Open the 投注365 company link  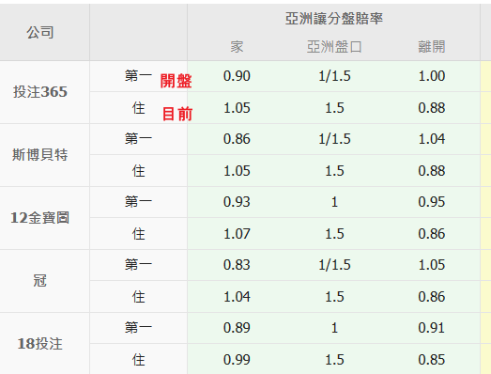tap(40, 92)
